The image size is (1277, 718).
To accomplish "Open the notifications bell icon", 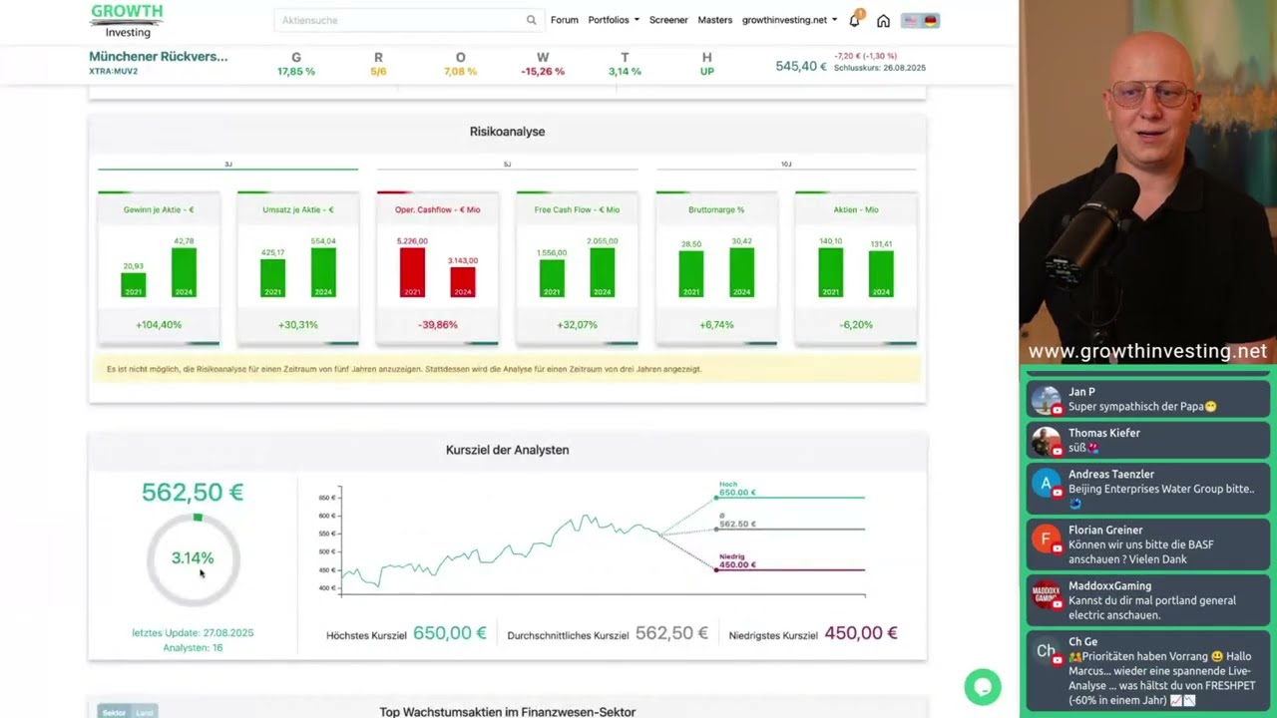I will [x=855, y=20].
